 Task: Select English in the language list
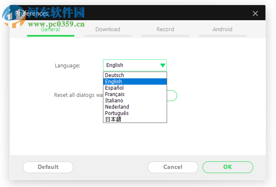pyautogui.click(x=135, y=81)
